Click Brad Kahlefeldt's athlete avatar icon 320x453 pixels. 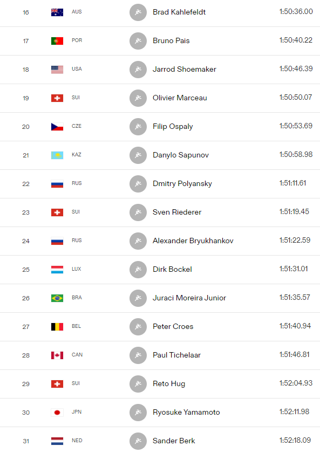coord(138,12)
